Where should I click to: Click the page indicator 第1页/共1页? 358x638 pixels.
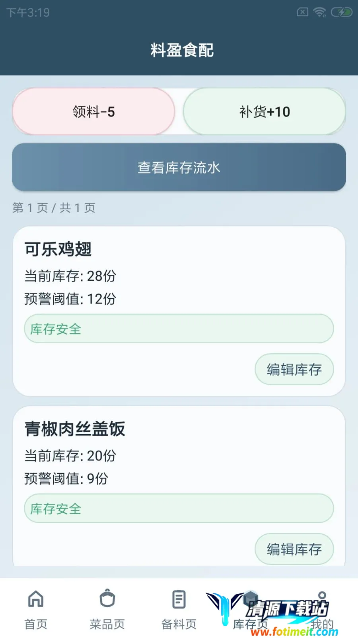[x=54, y=208]
